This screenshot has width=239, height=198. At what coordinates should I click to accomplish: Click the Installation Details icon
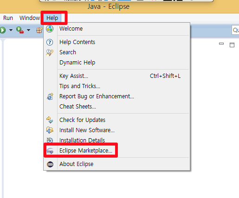click(50, 140)
